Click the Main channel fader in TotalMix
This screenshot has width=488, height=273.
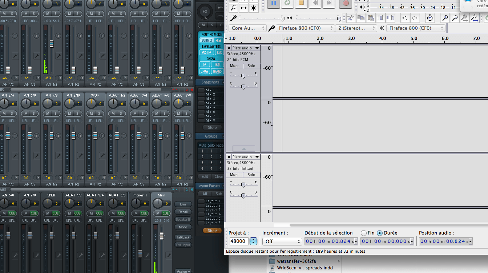tap(161, 237)
